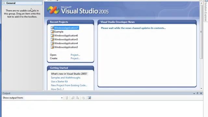
Task: Close the Output panel
Action: (x=201, y=93)
